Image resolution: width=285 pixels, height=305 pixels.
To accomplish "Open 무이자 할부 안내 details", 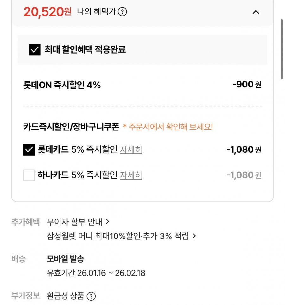I will click(74, 222).
